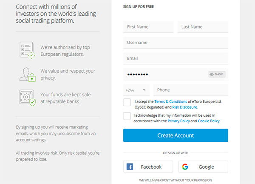
Task: Click the Google G logo icon
Action: (x=185, y=167)
